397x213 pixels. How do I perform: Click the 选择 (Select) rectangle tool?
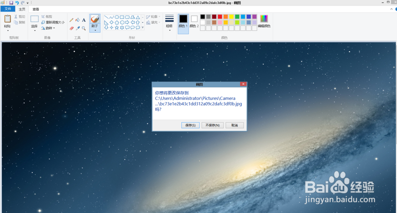tap(35, 19)
